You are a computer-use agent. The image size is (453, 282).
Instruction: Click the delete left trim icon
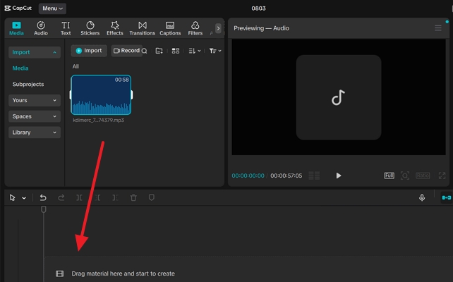[x=97, y=197]
